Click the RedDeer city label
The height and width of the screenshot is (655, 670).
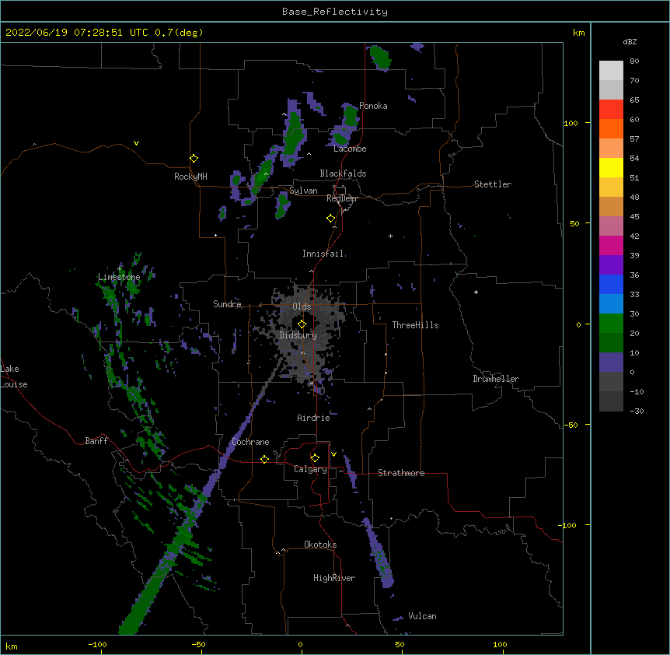point(342,198)
